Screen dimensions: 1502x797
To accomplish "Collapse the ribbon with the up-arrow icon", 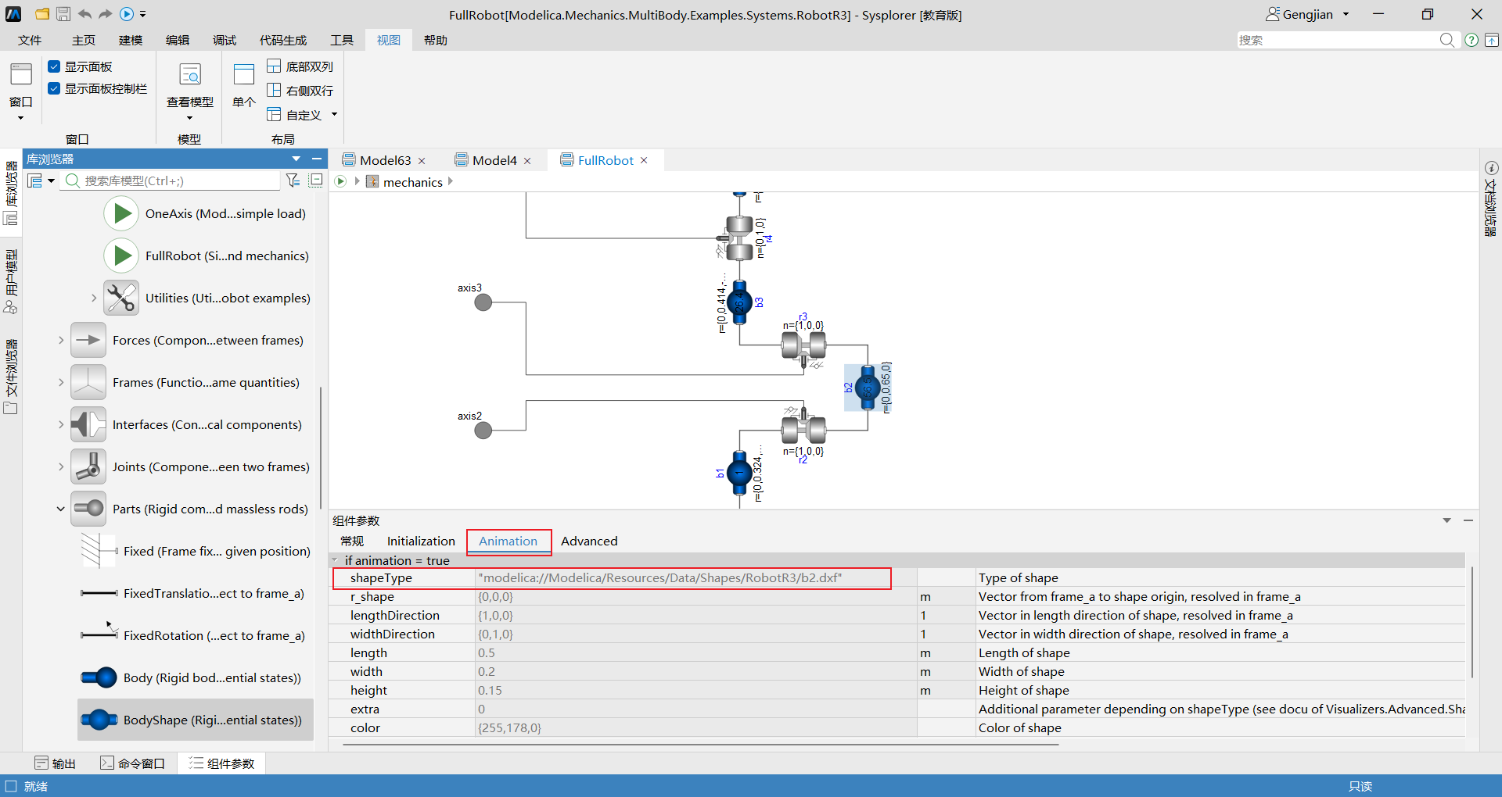I will pyautogui.click(x=1492, y=40).
